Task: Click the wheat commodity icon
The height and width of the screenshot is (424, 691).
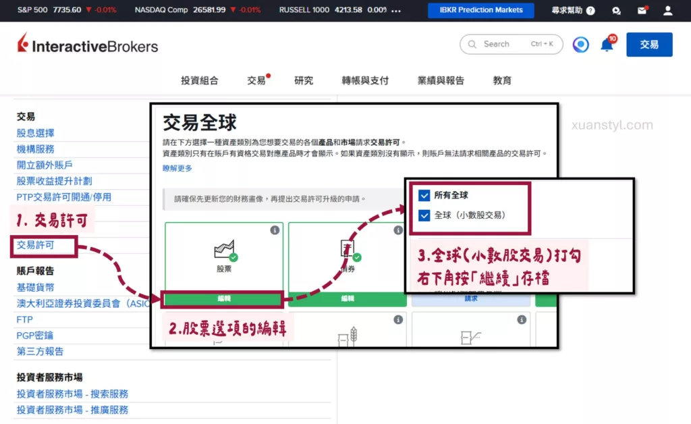Action: click(x=348, y=336)
